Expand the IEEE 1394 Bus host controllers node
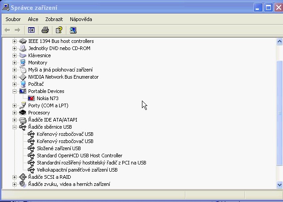This screenshot has height=202, width=283. tap(14, 41)
